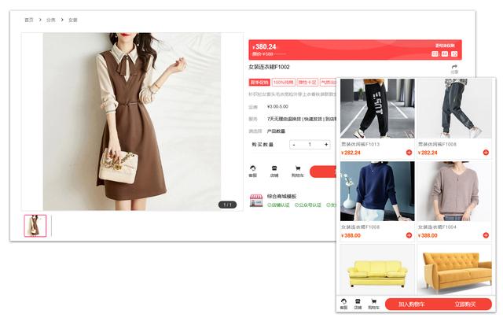Tap customer service icon in mobile bottom bar
503x321 pixels.
point(343,303)
